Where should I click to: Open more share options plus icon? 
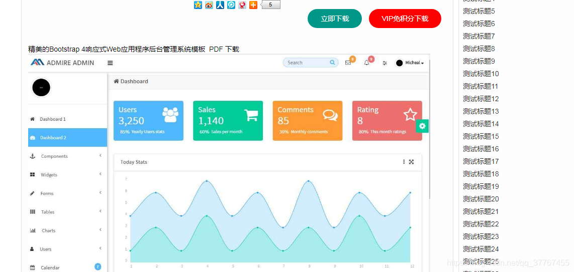tap(253, 5)
